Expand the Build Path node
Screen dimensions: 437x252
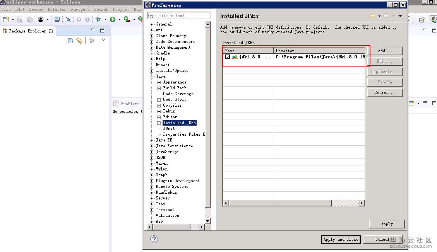(159, 88)
